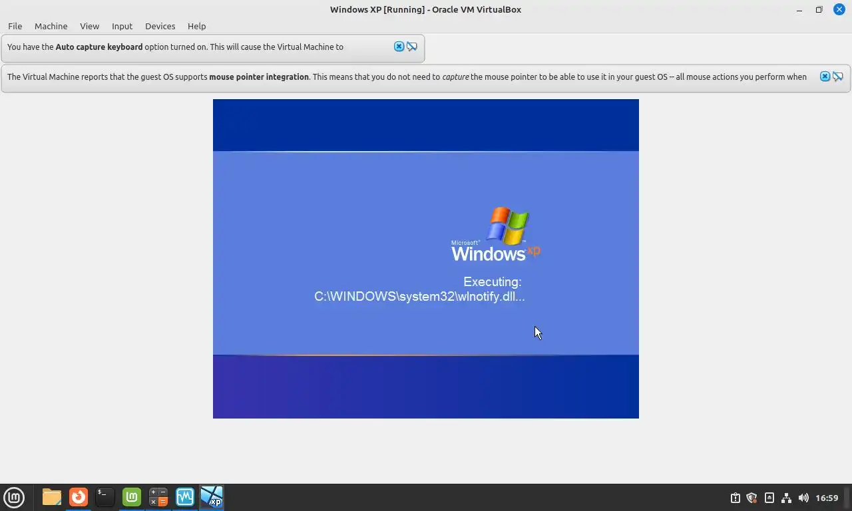Open the Terminal from the taskbar
Screen dimensions: 852x511
pos(105,497)
